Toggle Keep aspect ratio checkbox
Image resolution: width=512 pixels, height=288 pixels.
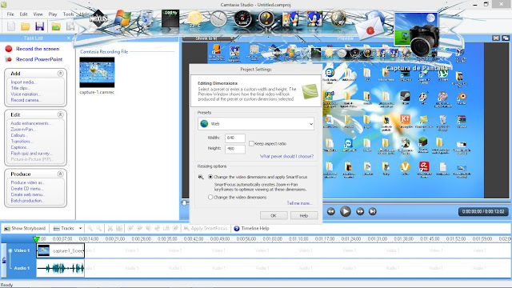[251, 143]
